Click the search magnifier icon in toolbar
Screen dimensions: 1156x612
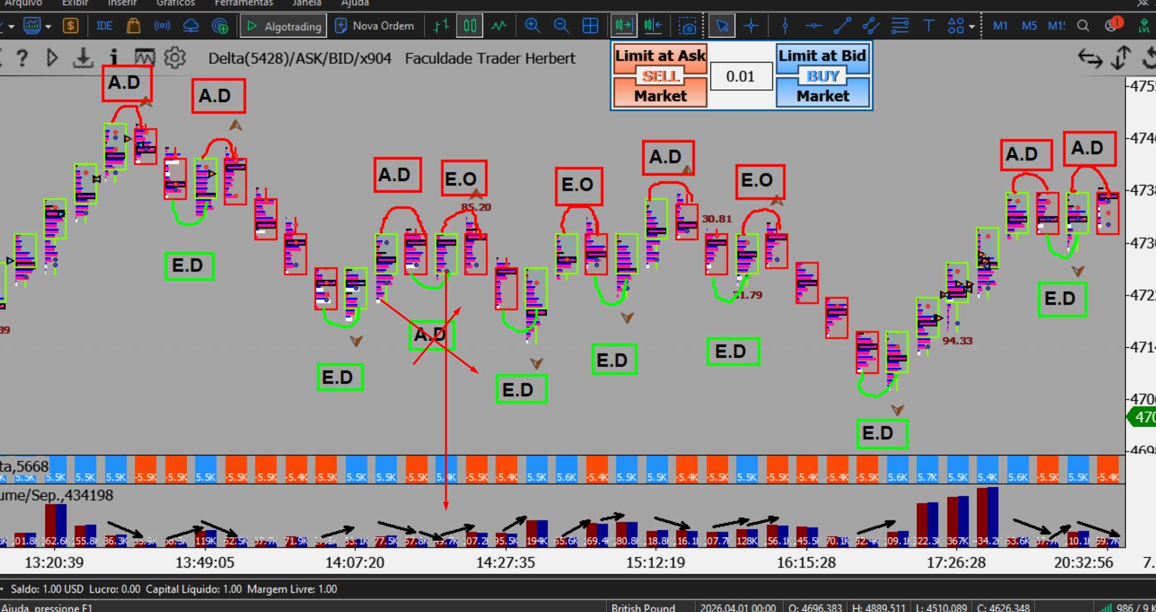click(1082, 25)
